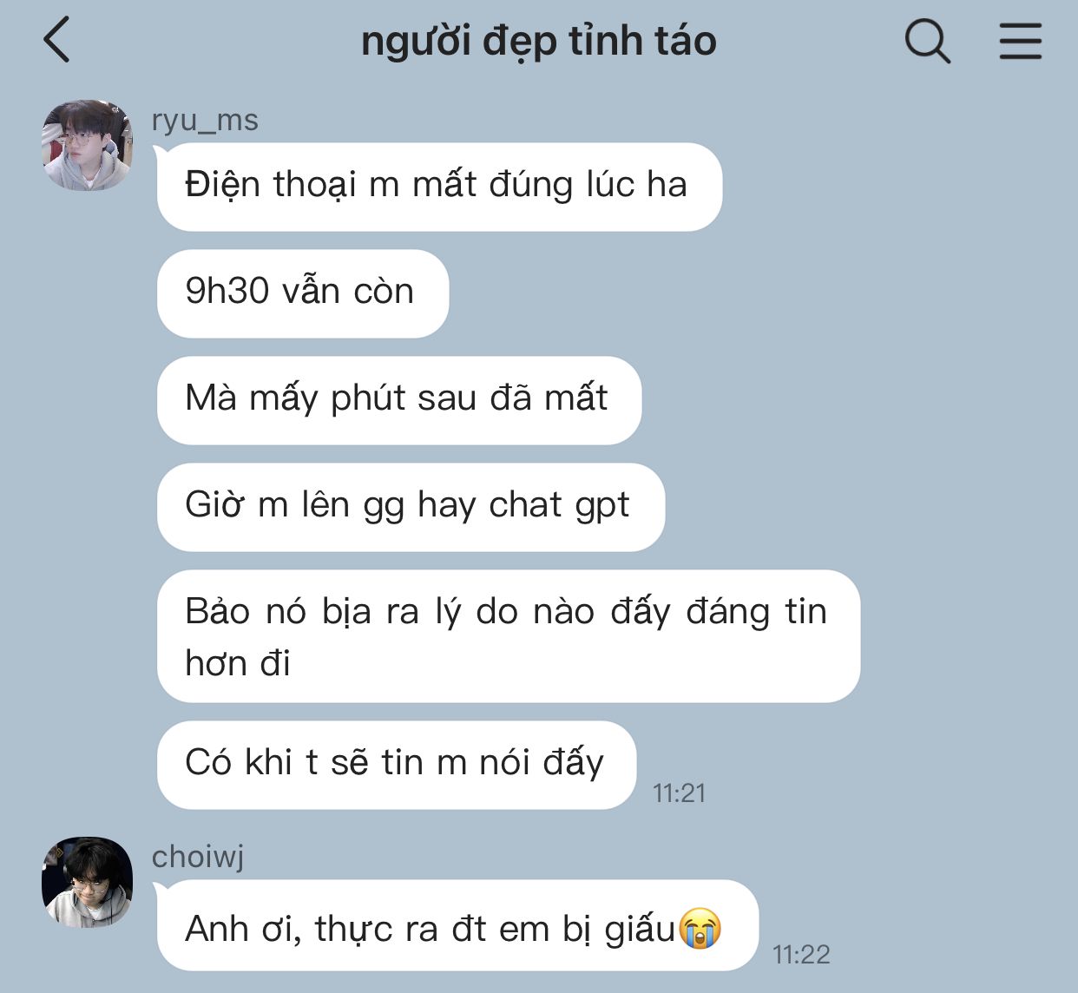The height and width of the screenshot is (993, 1078).
Task: Open the hamburger menu in header
Action: (x=1020, y=41)
